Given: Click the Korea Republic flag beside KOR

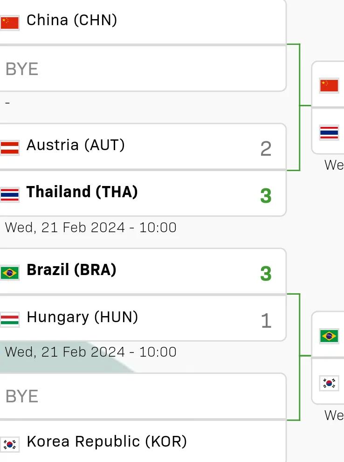Looking at the screenshot, I should click(9, 444).
